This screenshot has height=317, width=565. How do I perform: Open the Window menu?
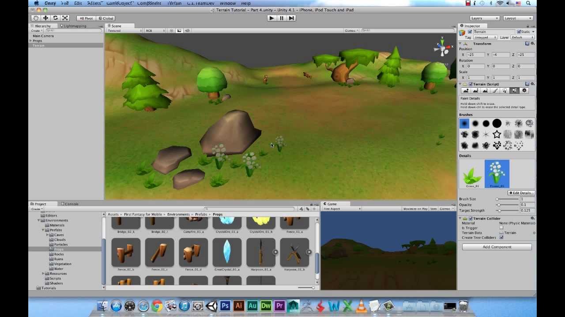coord(228,3)
